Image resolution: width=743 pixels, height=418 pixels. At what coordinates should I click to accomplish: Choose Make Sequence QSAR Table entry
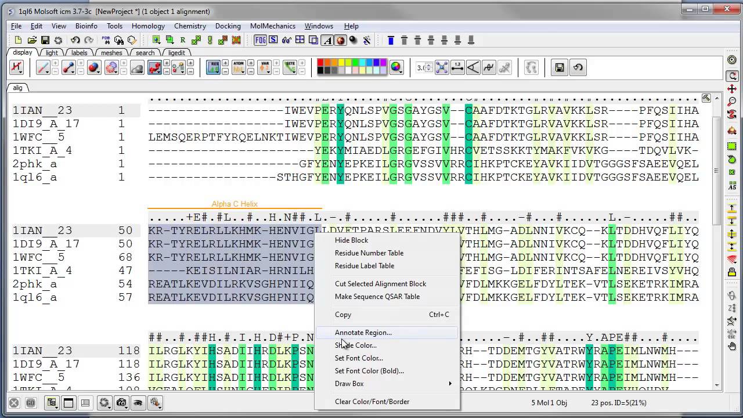click(x=387, y=297)
